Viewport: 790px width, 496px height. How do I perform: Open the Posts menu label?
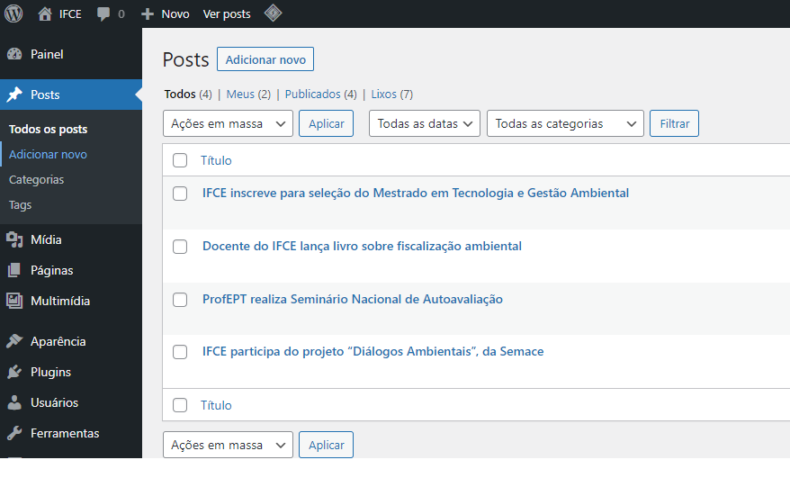pos(45,95)
